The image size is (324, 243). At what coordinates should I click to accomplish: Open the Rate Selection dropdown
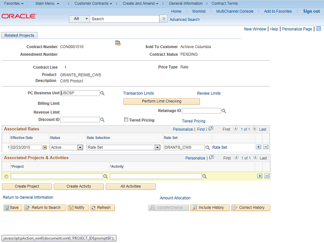[x=157, y=147]
